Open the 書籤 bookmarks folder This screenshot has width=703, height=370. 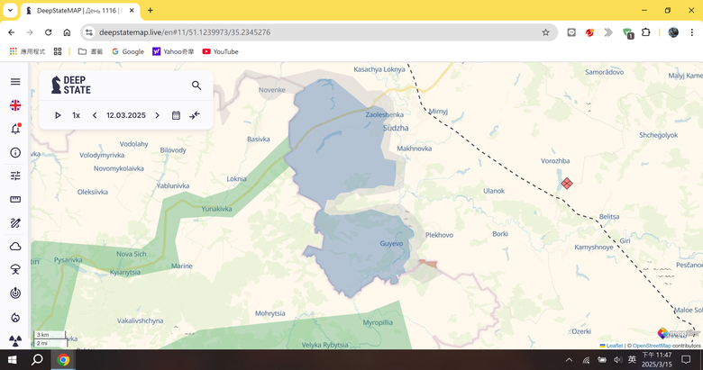tap(90, 51)
